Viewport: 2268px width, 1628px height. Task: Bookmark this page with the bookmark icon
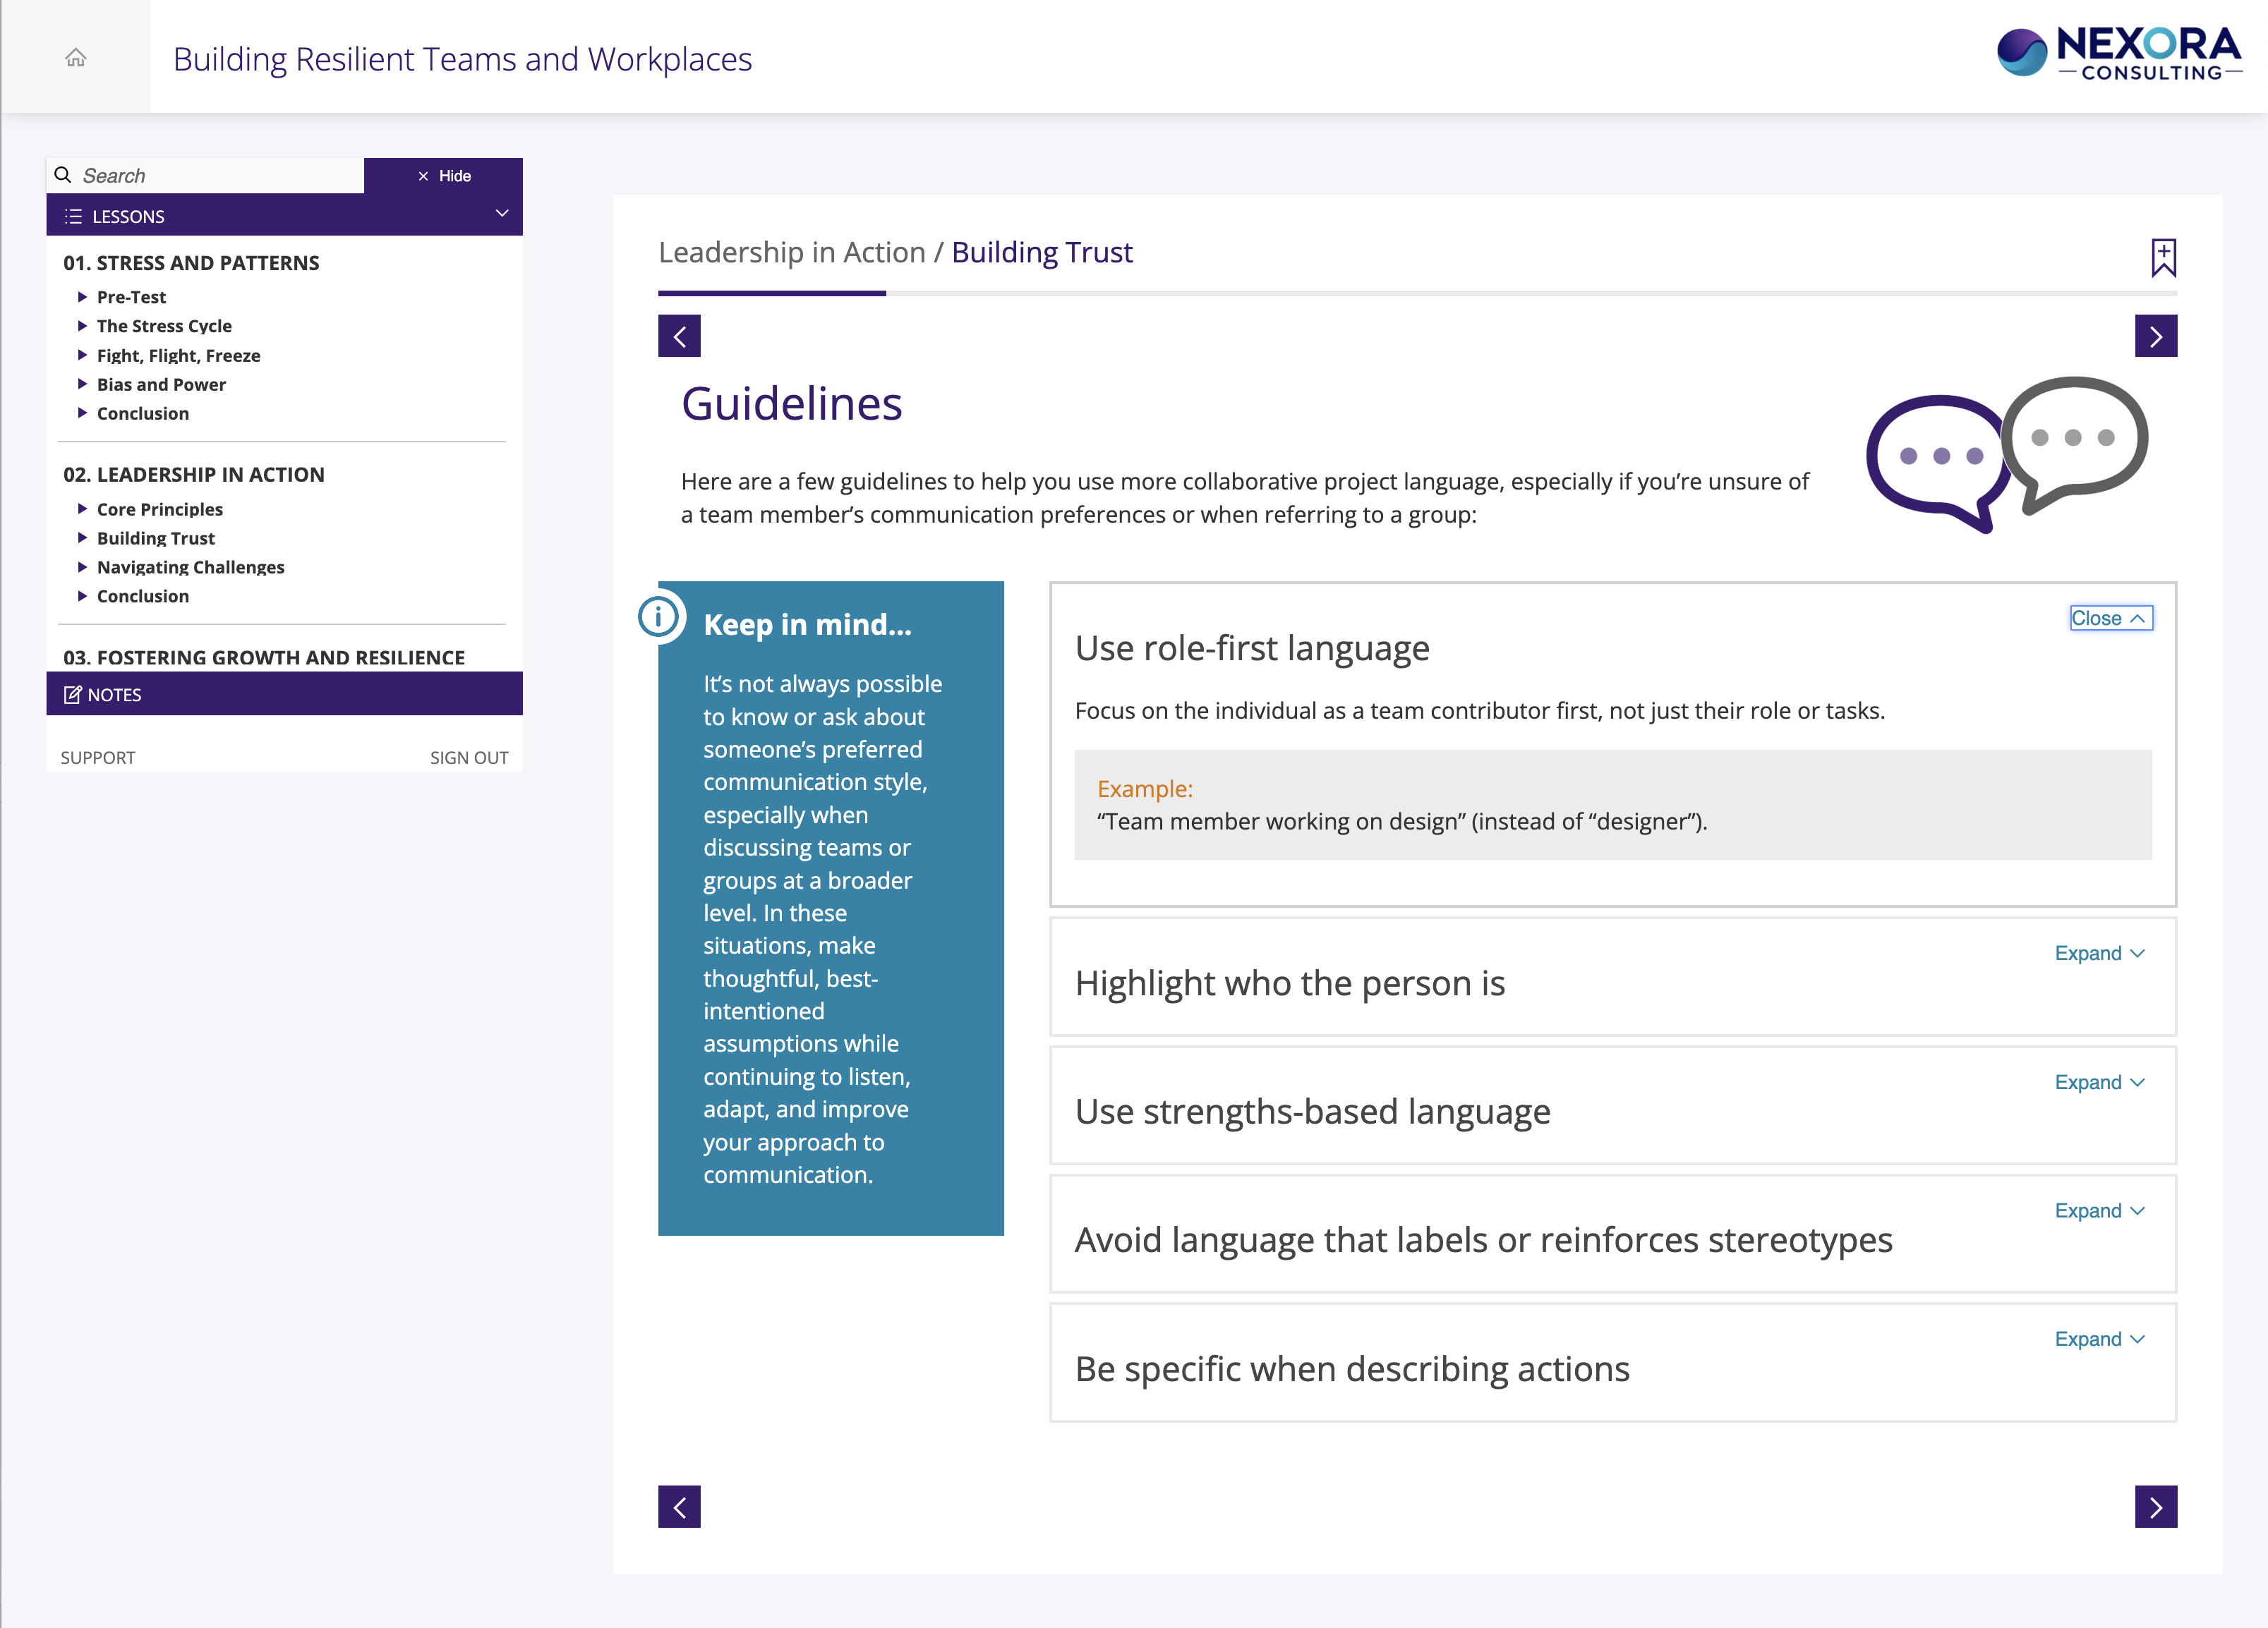[x=2163, y=257]
